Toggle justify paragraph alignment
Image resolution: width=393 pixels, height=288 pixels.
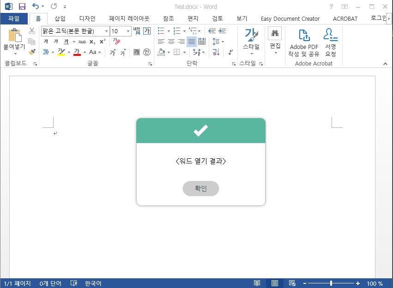(x=191, y=42)
